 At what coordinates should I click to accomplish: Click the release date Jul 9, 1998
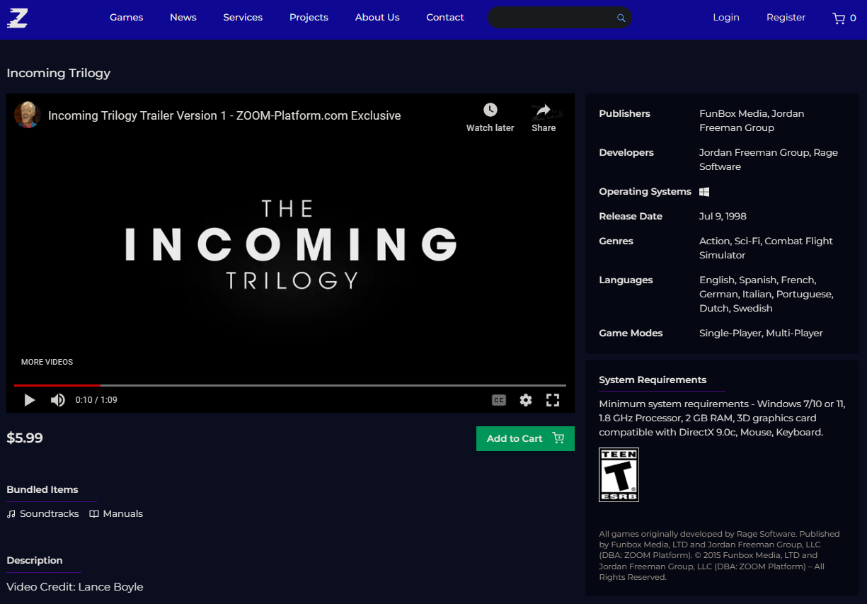tap(723, 216)
